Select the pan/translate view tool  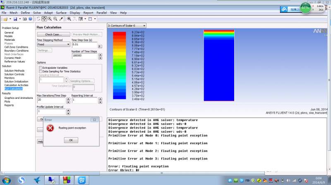point(44,19)
